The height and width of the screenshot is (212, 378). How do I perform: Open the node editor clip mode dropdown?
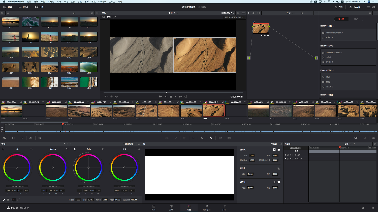290,13
